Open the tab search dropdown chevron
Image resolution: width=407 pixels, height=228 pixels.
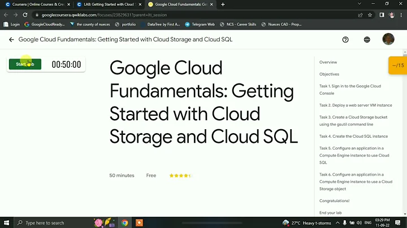coord(360,3)
